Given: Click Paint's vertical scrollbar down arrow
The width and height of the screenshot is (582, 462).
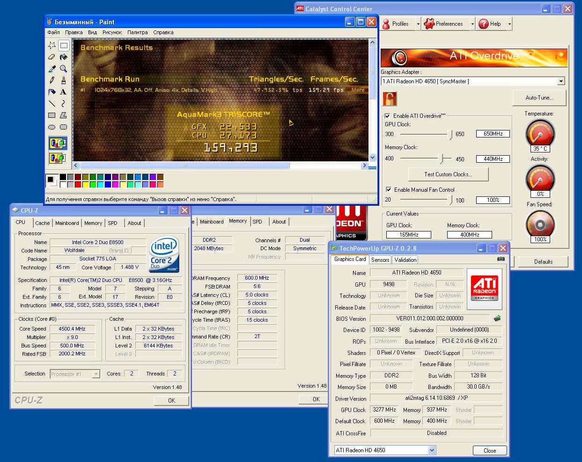Looking at the screenshot, I should 373,158.
